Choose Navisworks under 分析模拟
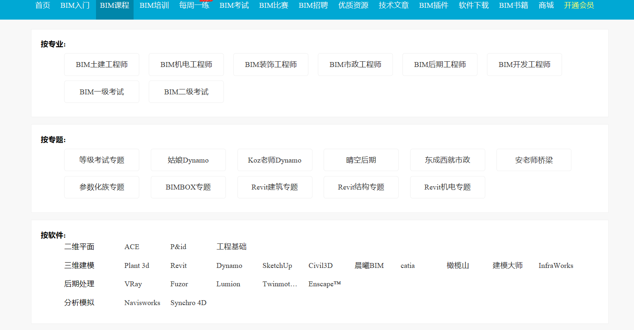634x330 pixels. [x=142, y=303]
